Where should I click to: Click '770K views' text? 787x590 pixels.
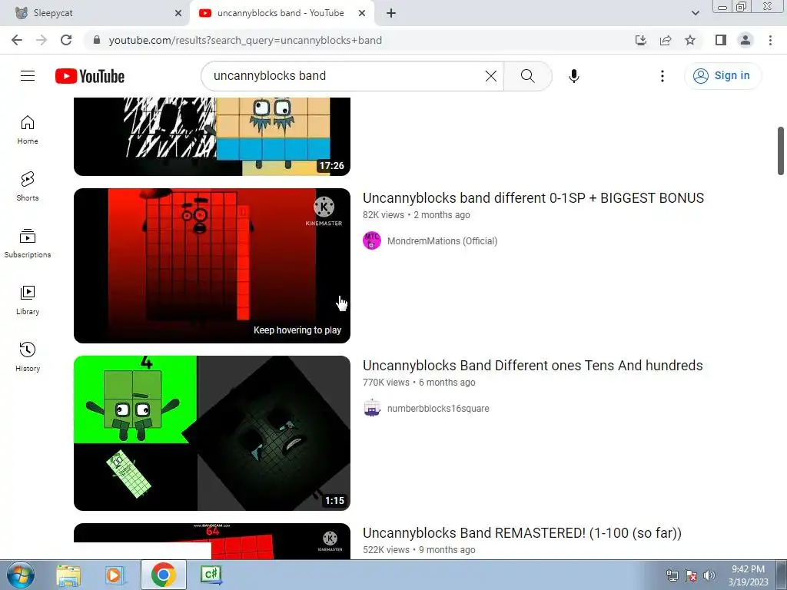(x=386, y=383)
